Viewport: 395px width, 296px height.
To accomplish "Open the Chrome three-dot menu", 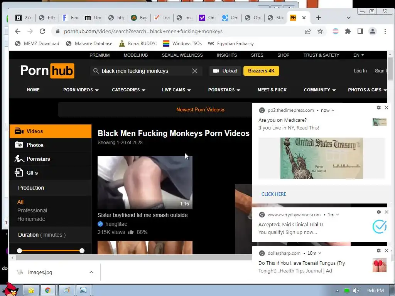I will [x=385, y=32].
